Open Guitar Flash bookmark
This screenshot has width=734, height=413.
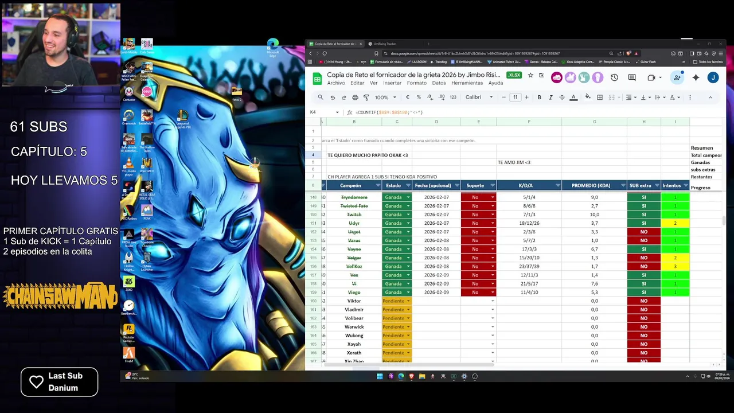pos(645,62)
